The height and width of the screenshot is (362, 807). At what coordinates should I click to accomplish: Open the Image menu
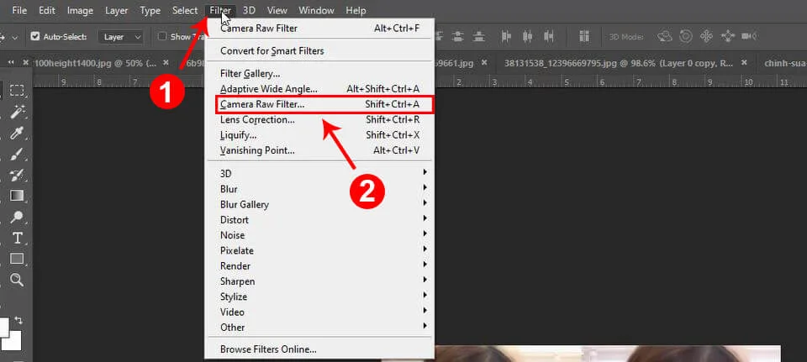(81, 10)
